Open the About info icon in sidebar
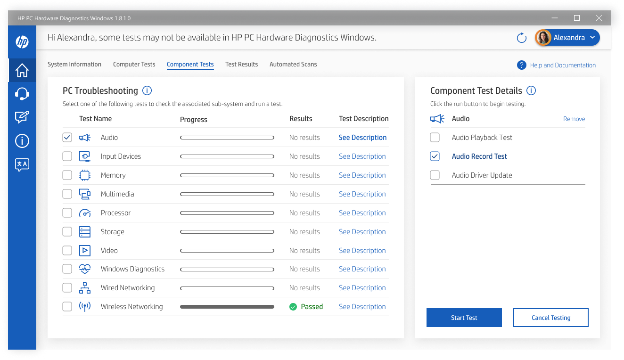Viewport: 624px width, 360px height. 22,141
